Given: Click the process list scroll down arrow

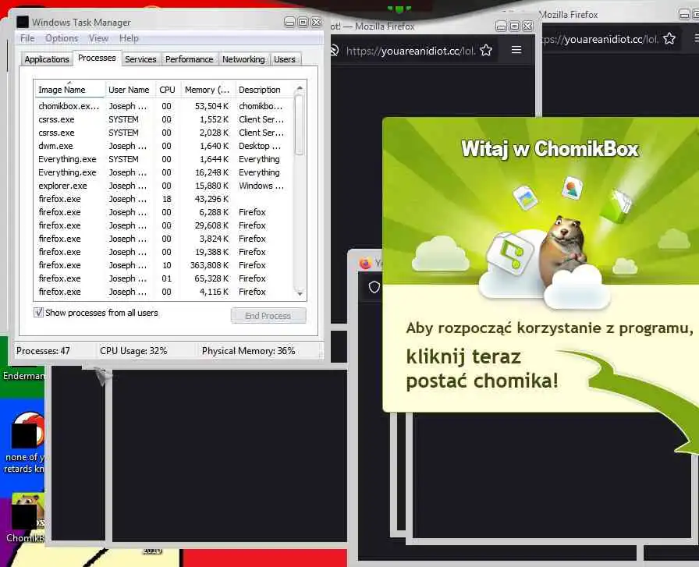Looking at the screenshot, I should pyautogui.click(x=300, y=293).
